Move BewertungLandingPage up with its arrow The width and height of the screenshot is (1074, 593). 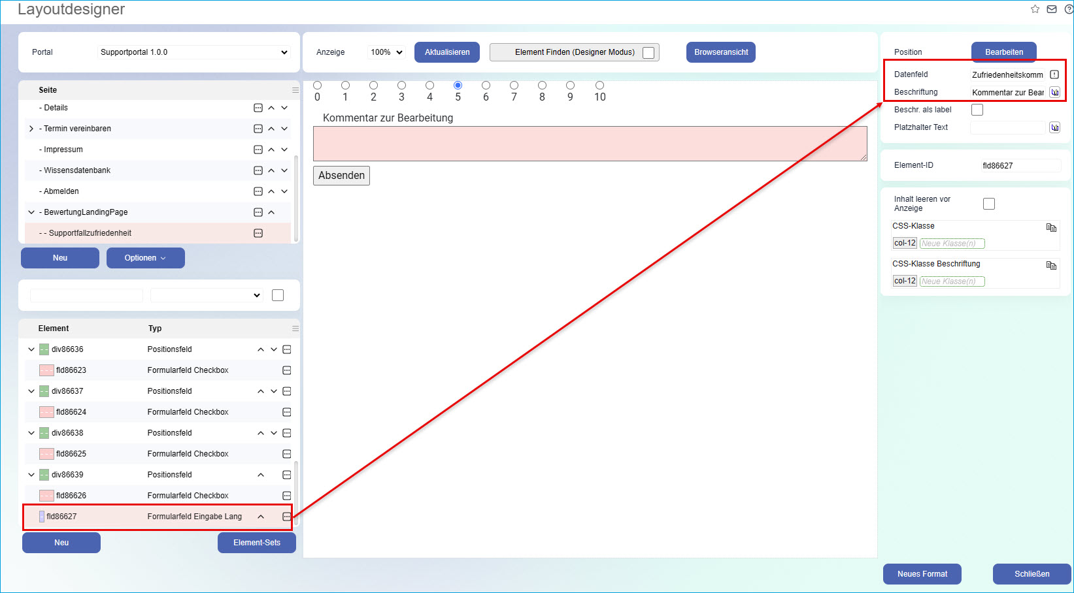[x=271, y=212]
